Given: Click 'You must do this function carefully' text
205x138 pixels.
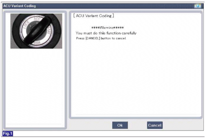Looking at the screenshot, I should (x=106, y=33).
